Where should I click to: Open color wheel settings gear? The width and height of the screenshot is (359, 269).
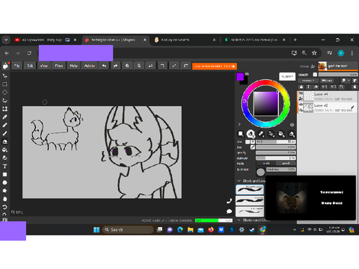(x=292, y=125)
